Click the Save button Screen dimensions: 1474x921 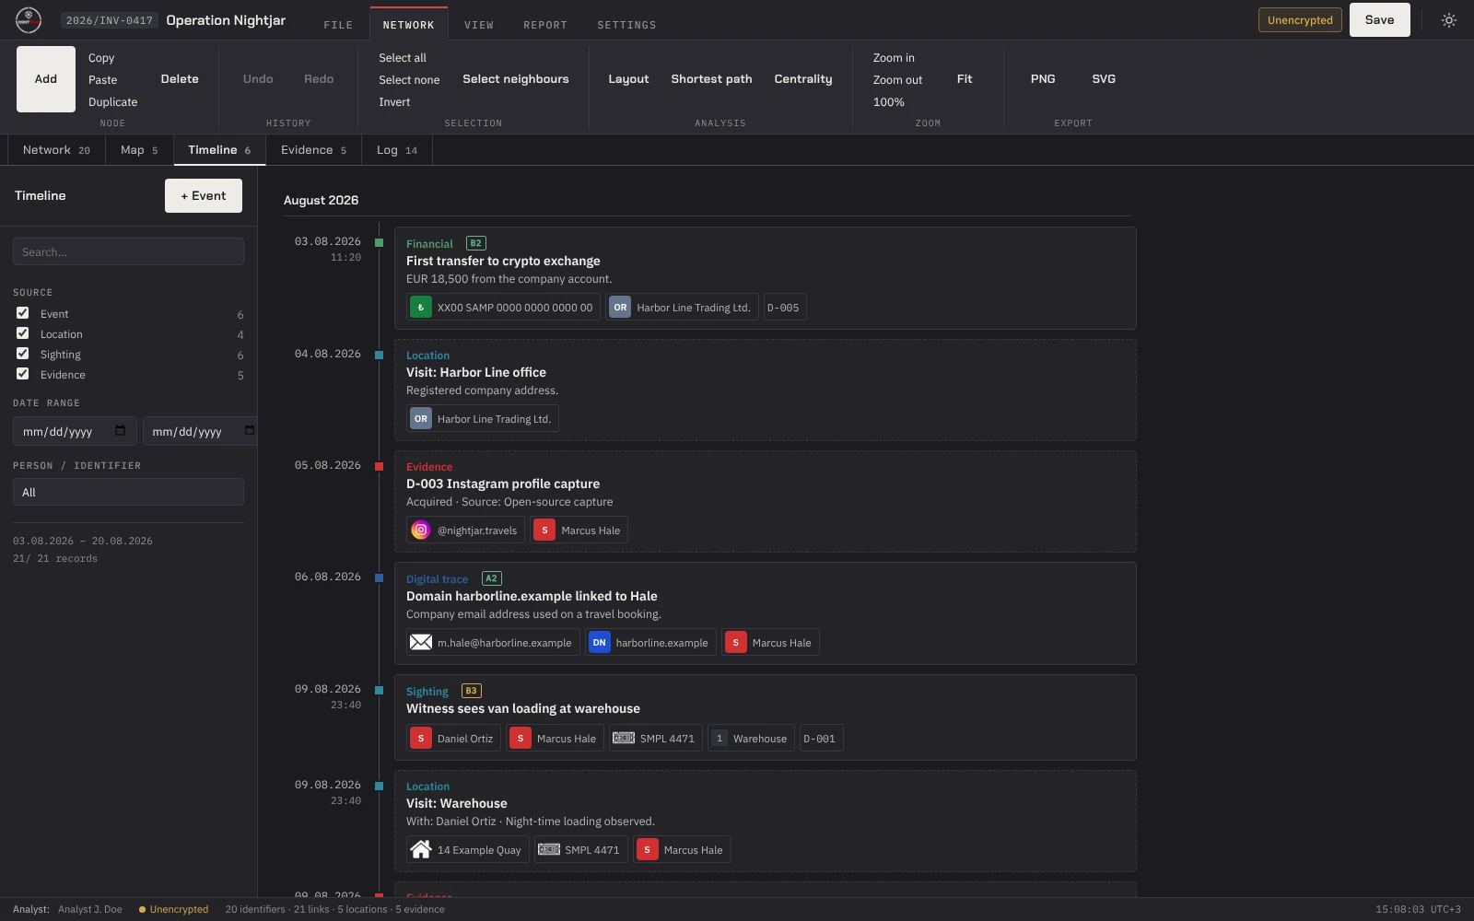pyautogui.click(x=1379, y=20)
